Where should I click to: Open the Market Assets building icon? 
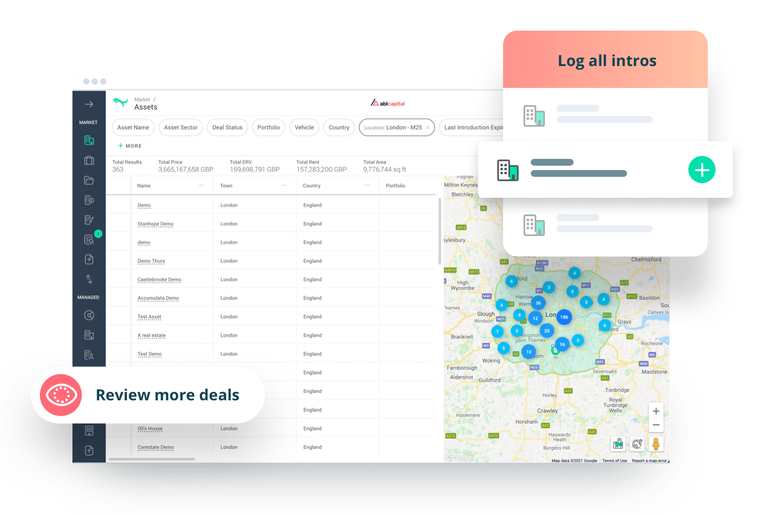89,140
